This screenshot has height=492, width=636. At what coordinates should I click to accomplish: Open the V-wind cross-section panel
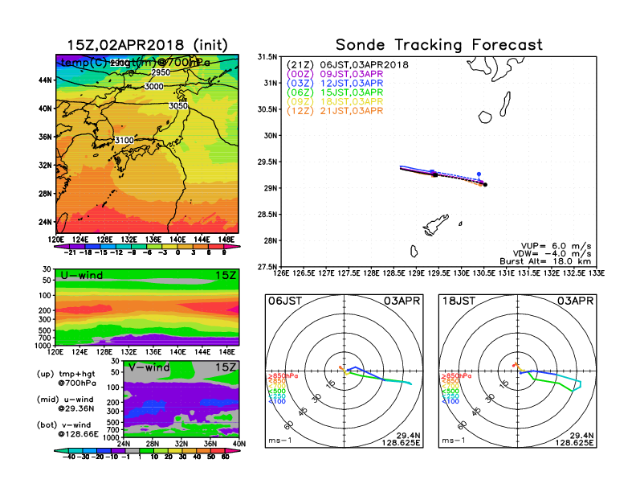click(x=181, y=399)
